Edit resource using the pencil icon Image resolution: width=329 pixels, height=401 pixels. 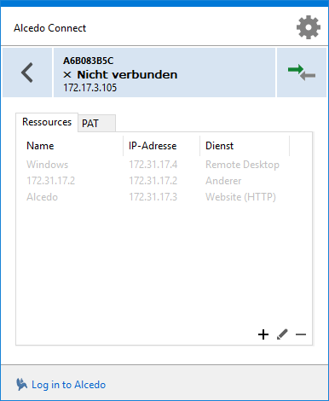[282, 334]
